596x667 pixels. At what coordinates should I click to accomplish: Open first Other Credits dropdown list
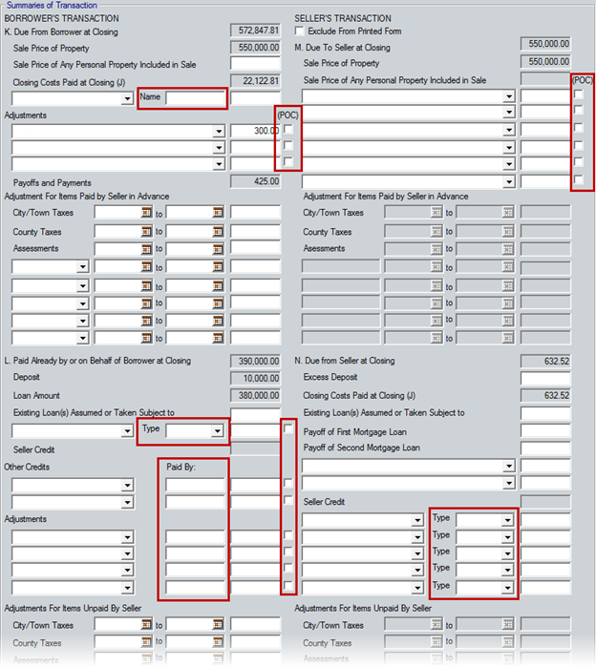(127, 485)
